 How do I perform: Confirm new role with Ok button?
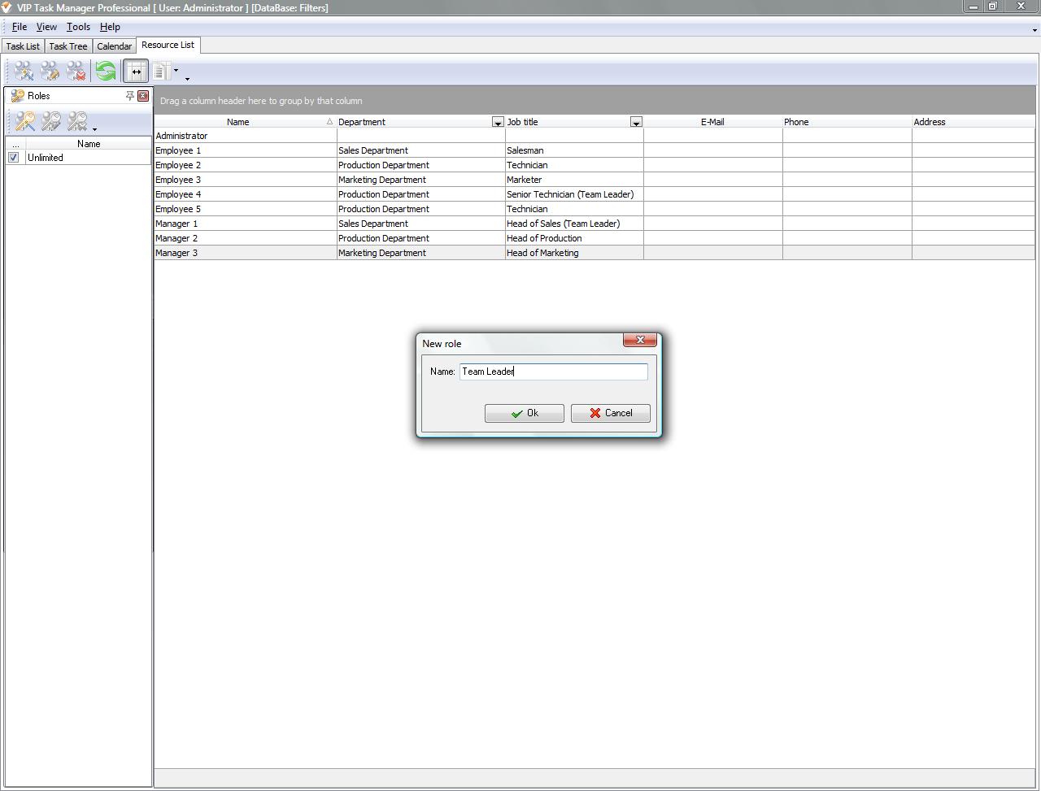coord(525,413)
